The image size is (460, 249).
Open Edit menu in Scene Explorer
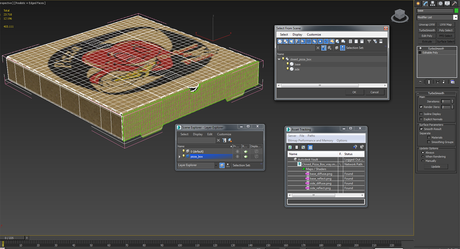tap(210, 134)
